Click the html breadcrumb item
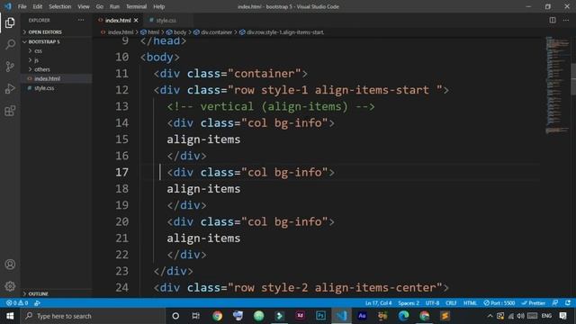The width and height of the screenshot is (576, 324). click(x=150, y=32)
